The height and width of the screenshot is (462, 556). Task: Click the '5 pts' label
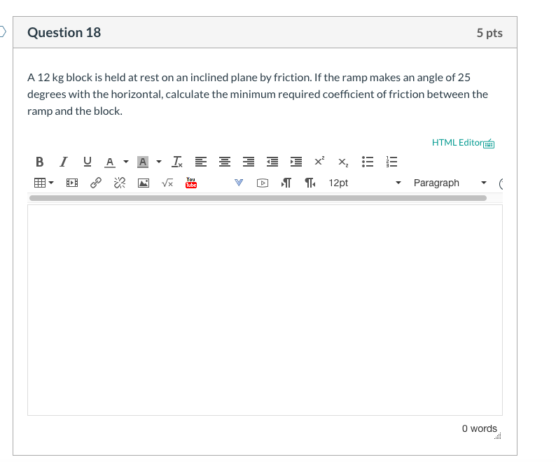click(x=489, y=33)
